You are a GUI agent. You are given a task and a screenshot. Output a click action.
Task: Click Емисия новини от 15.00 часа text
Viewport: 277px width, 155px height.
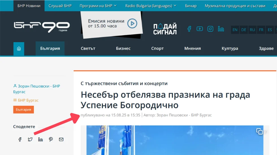pos(106,23)
